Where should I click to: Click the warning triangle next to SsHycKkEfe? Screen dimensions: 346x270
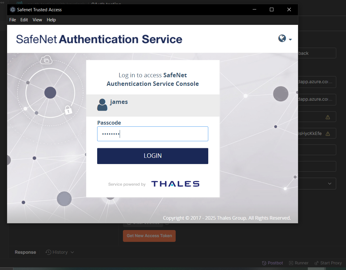coord(328,133)
